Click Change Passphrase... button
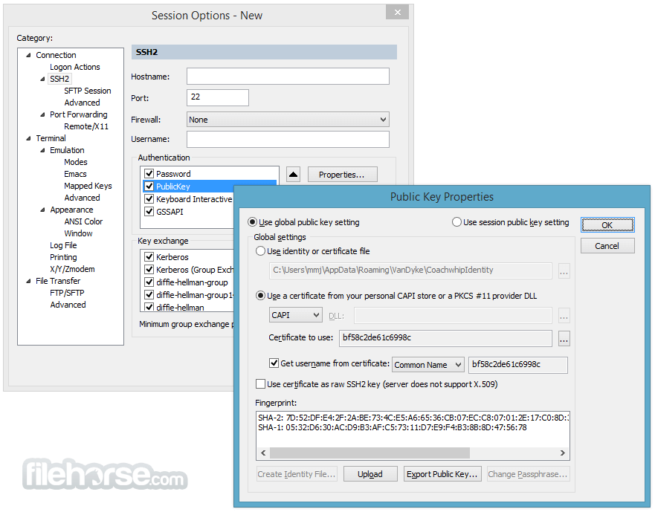The width and height of the screenshot is (655, 512). click(528, 474)
